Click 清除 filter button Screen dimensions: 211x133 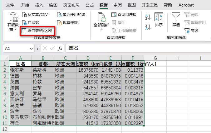[191, 15]
